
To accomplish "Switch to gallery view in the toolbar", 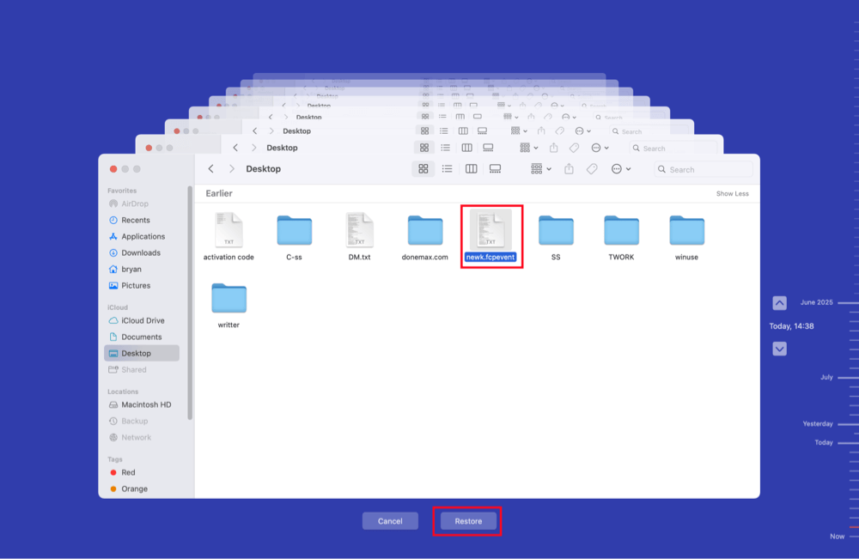I will pyautogui.click(x=493, y=169).
